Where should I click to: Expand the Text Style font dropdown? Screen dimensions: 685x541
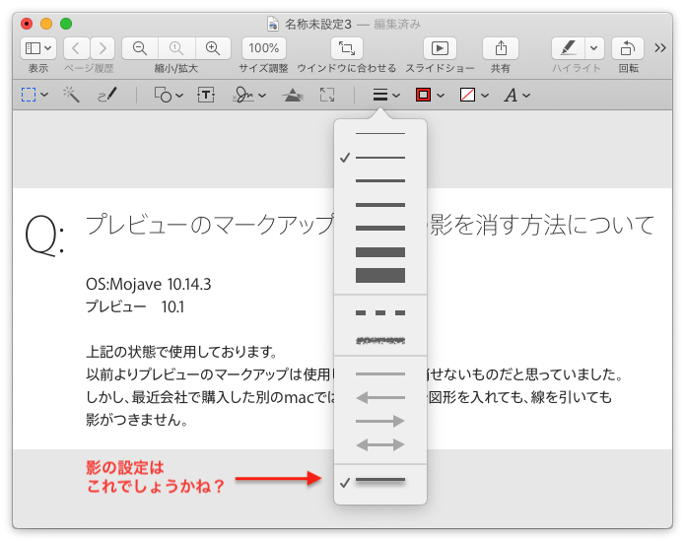coord(516,95)
